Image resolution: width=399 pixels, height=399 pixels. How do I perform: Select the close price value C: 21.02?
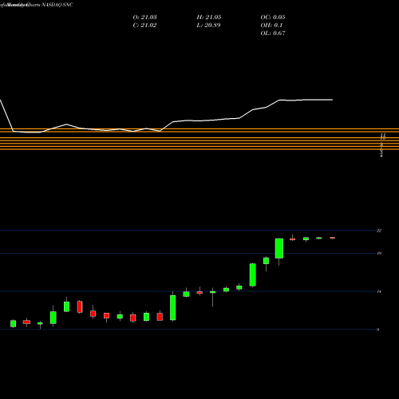pos(144,26)
